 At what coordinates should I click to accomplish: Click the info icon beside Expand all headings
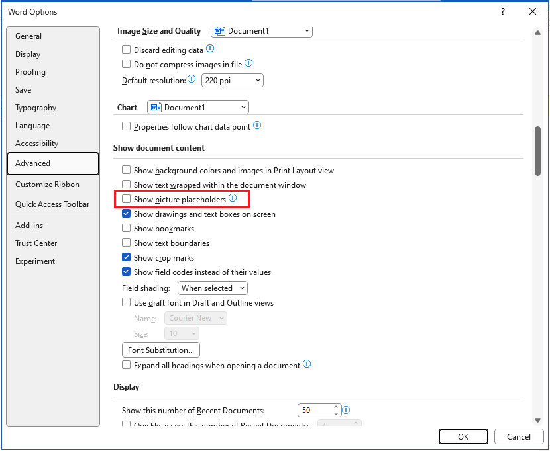tap(307, 364)
